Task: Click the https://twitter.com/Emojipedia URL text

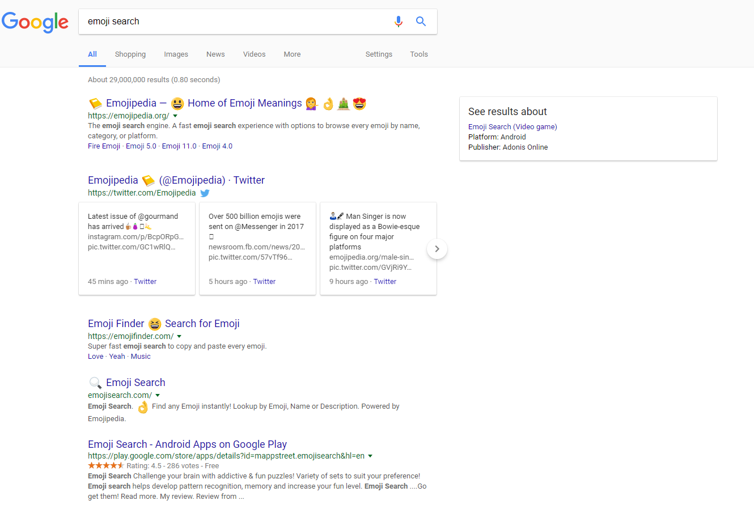Action: (x=142, y=193)
